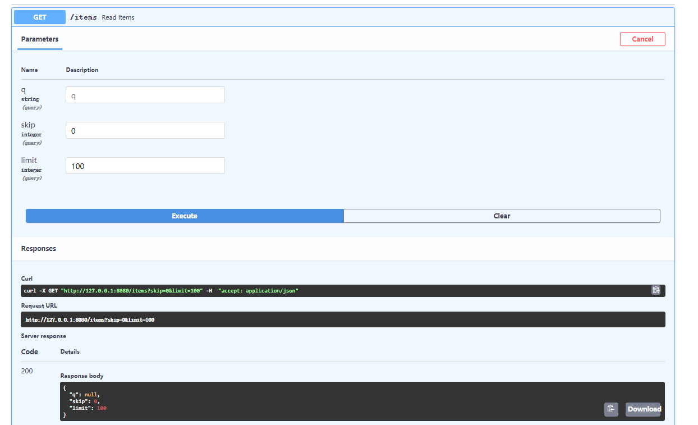The width and height of the screenshot is (698, 425).
Task: Copy the response body to clipboard
Action: 611,409
